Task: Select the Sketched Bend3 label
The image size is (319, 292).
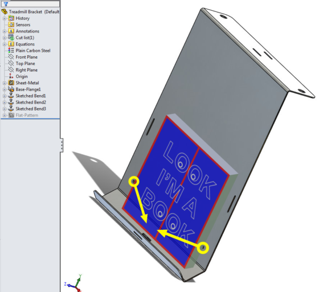Action: point(31,109)
